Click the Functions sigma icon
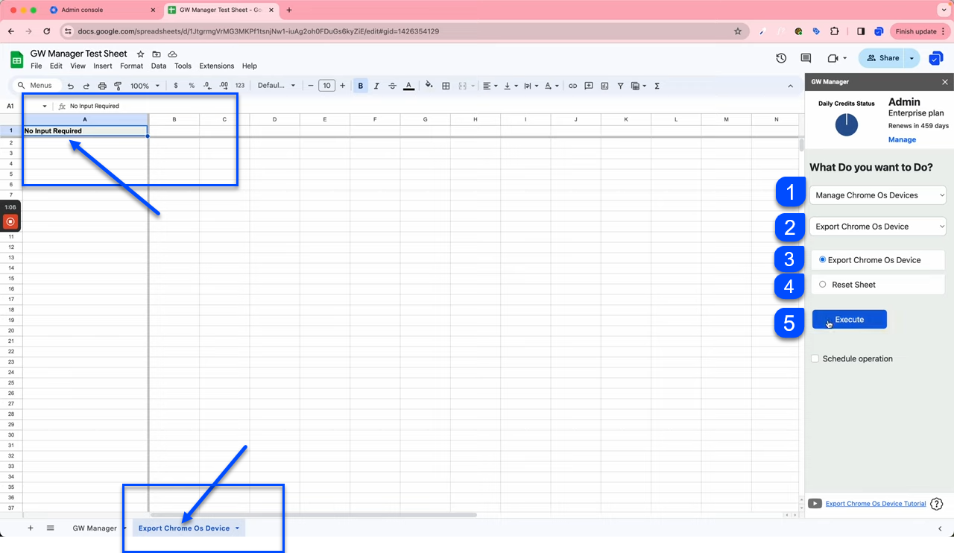 point(657,86)
